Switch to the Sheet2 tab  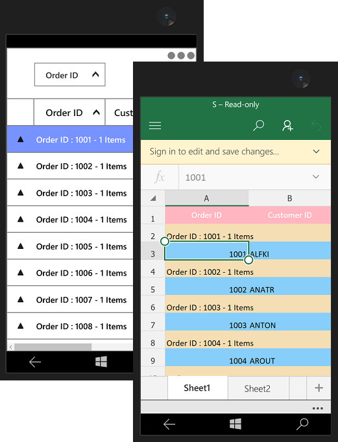point(258,388)
